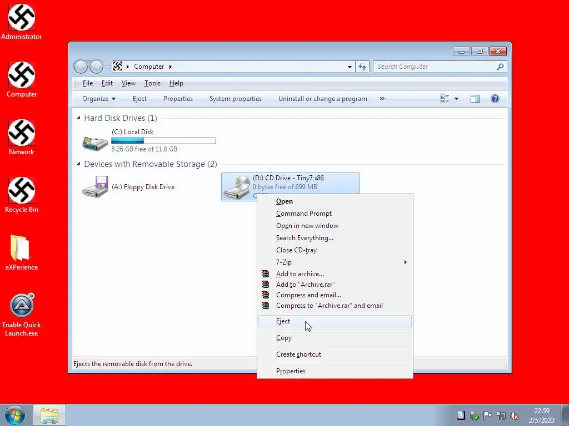Select the Recycle Bin desktop icon
Image resolution: width=569 pixels, height=426 pixels.
coord(22,195)
